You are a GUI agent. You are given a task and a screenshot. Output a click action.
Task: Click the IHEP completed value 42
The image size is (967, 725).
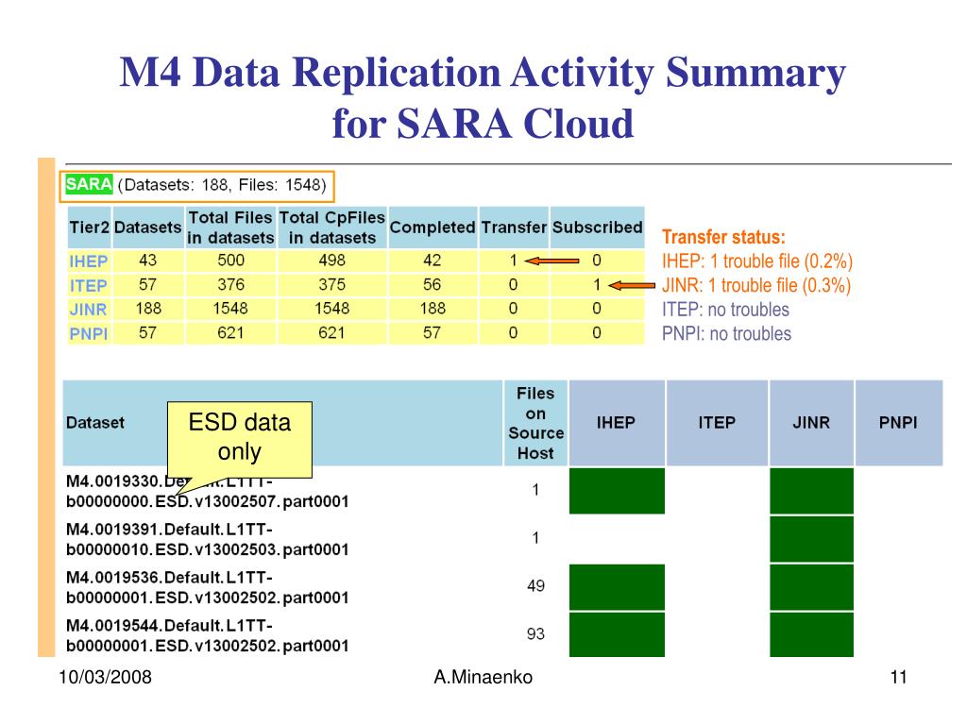tap(433, 261)
